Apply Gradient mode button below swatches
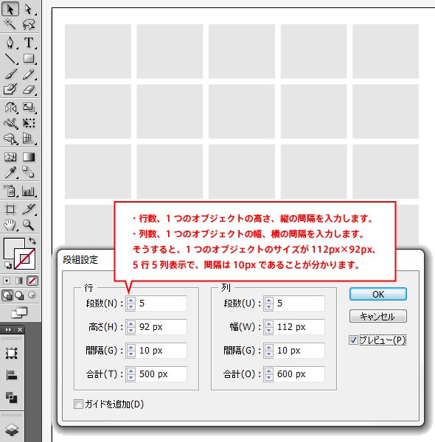The image size is (435, 442). click(19, 281)
